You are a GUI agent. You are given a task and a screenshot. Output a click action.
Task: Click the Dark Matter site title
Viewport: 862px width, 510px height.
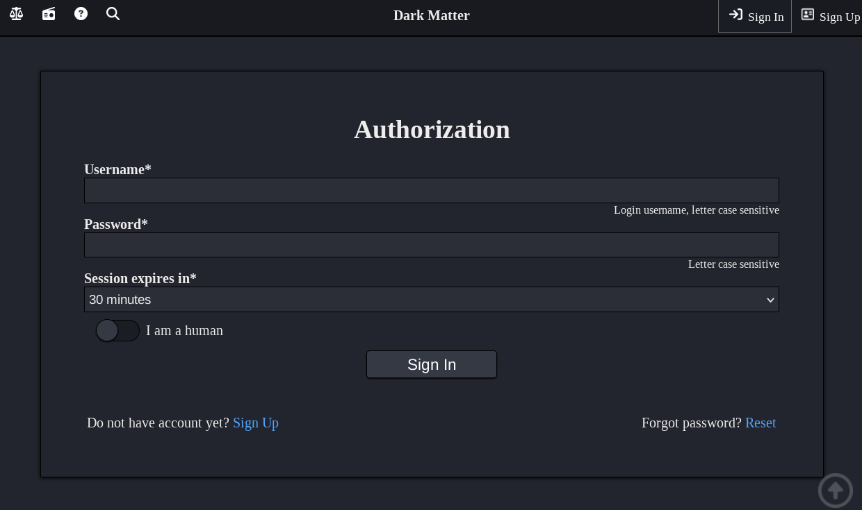click(432, 15)
